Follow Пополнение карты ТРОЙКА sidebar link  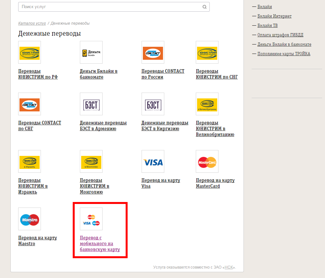tap(284, 54)
